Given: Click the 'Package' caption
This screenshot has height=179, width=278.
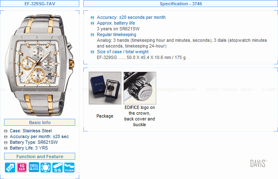Looking at the screenshot, I should point(105,116).
